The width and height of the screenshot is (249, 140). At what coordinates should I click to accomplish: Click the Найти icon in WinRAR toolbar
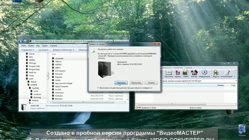pyautogui.click(x=186, y=74)
